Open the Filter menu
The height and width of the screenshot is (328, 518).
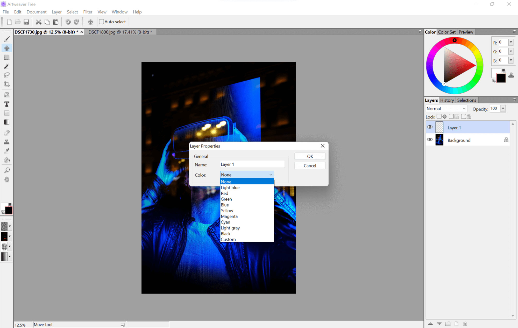(x=88, y=12)
